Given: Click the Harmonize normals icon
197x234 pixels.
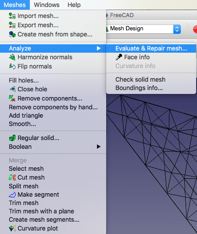Looking at the screenshot, I should 12,58.
